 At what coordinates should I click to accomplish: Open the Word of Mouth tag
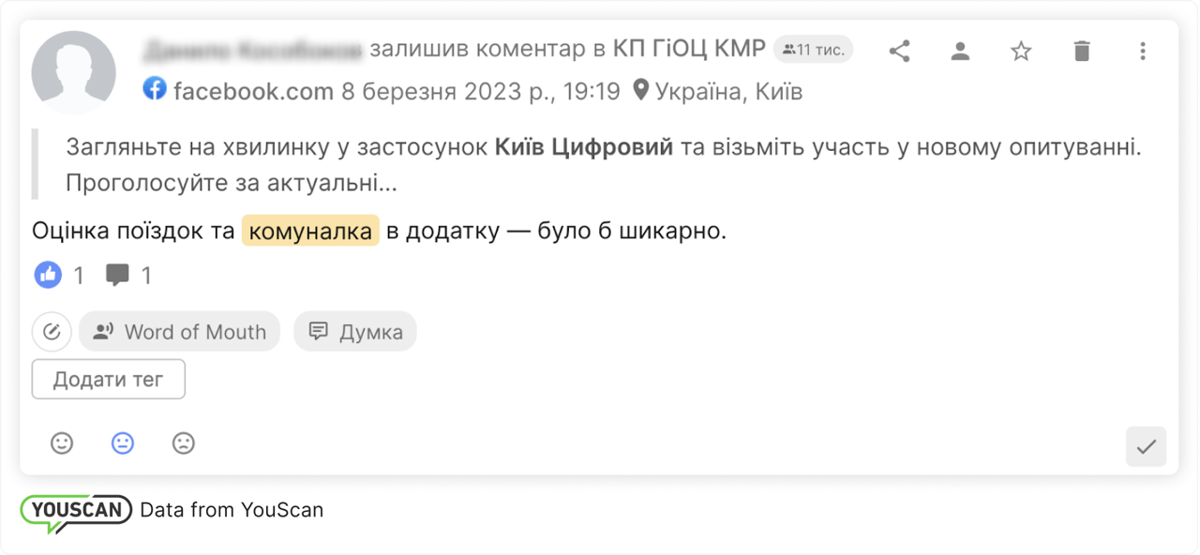coord(179,331)
